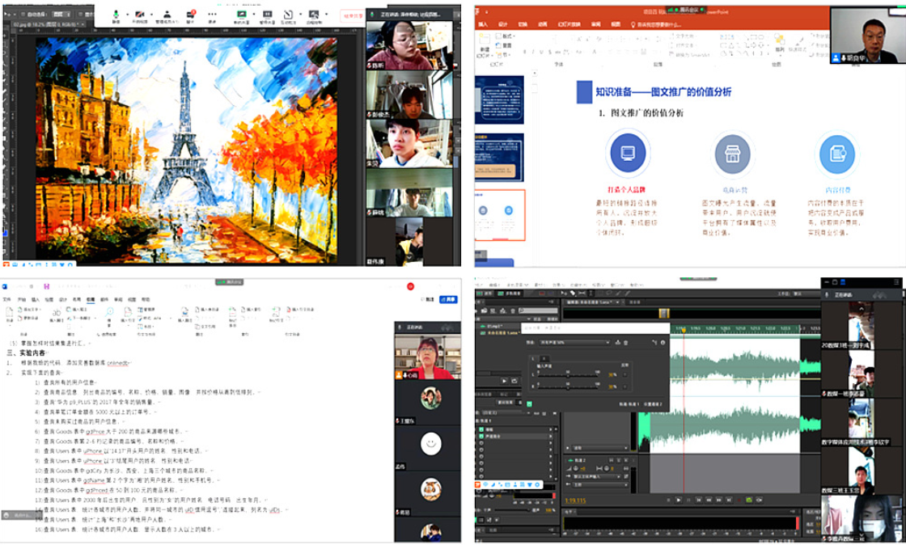Toggle Photoshop auto-select checkbox
The image size is (906, 545).
tap(23, 15)
